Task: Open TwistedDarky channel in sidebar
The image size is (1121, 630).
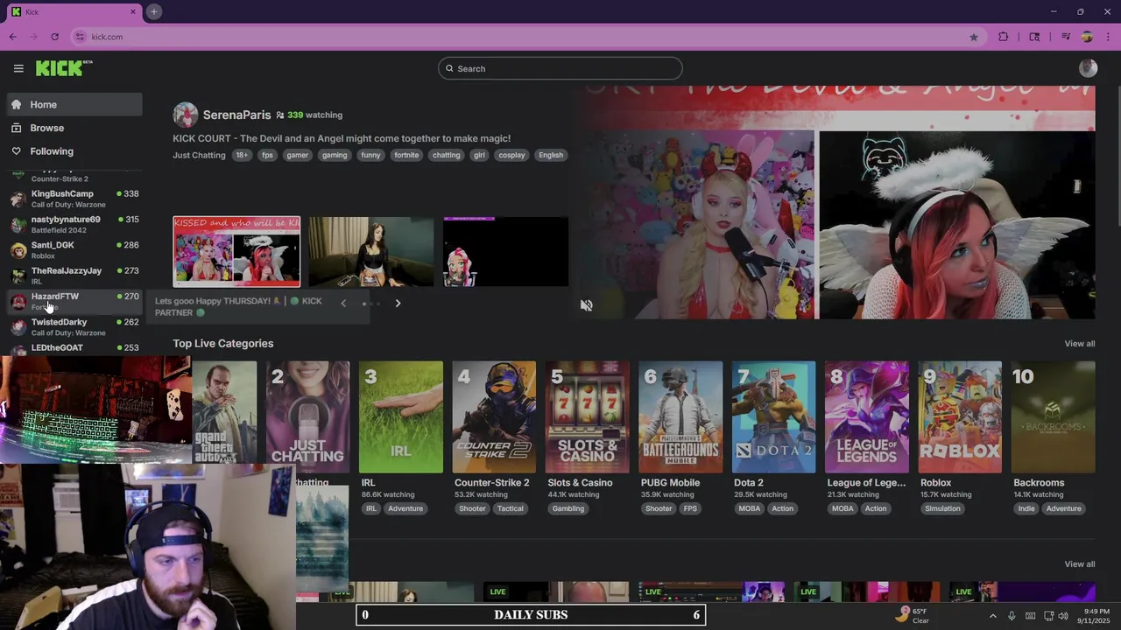Action: click(74, 327)
